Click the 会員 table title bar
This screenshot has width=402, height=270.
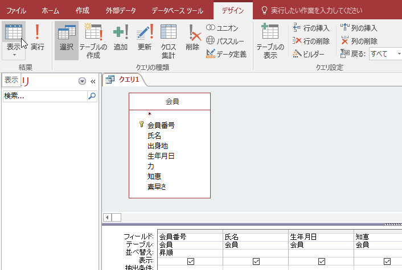(x=170, y=101)
